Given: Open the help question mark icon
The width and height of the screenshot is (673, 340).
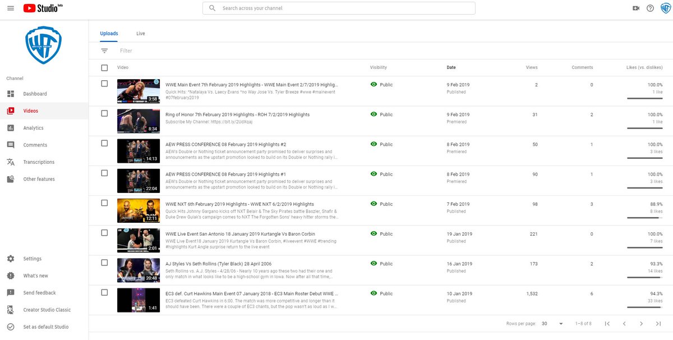Looking at the screenshot, I should click(650, 8).
